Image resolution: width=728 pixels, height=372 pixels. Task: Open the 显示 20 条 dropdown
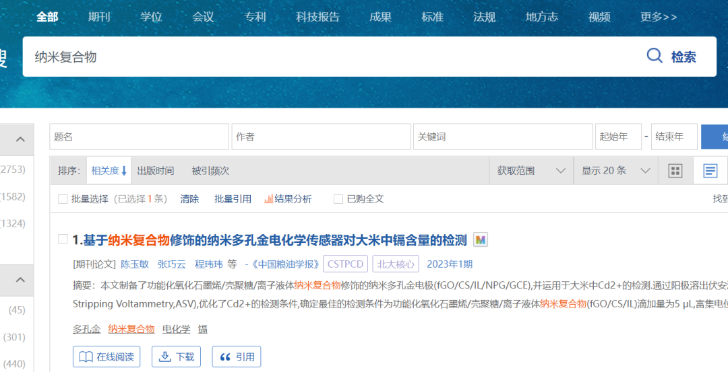click(x=616, y=171)
